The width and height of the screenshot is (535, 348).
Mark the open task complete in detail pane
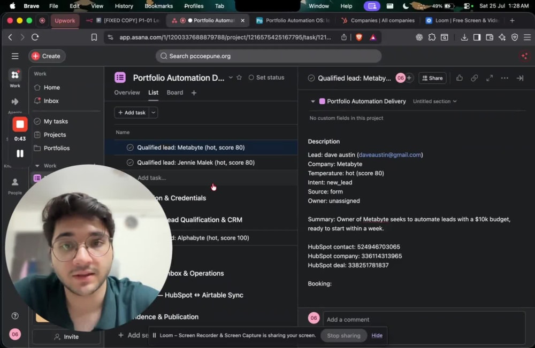click(x=311, y=79)
